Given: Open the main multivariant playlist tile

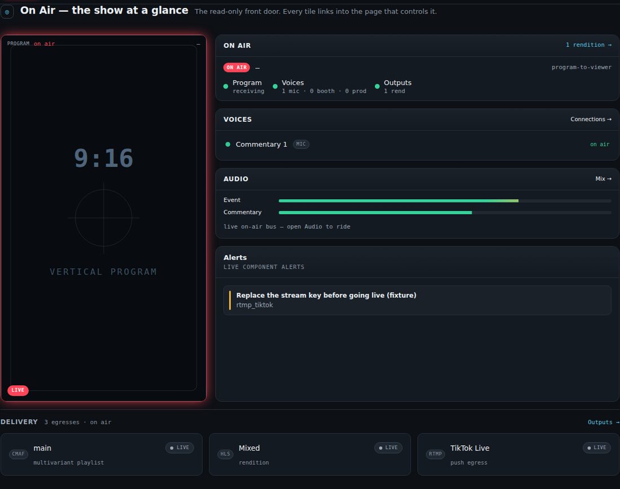Looking at the screenshot, I should pyautogui.click(x=101, y=454).
